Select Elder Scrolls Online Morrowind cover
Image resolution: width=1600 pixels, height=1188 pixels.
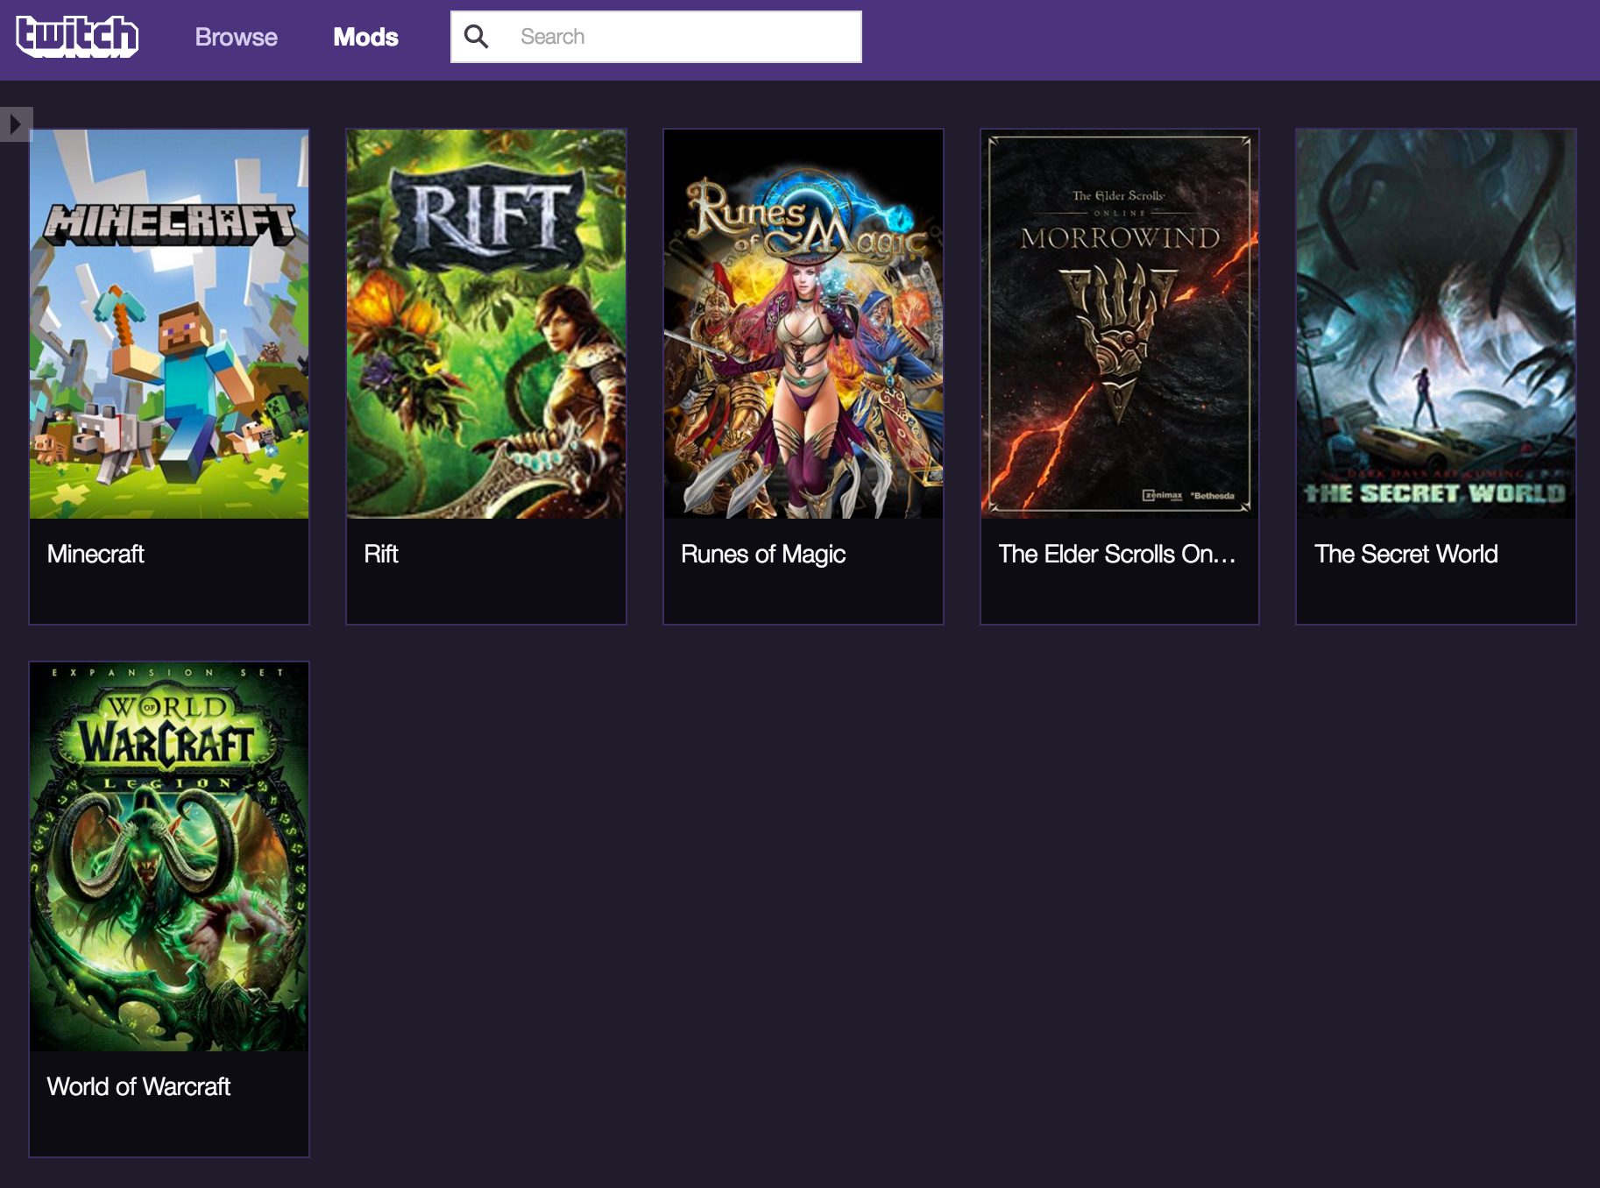point(1120,324)
